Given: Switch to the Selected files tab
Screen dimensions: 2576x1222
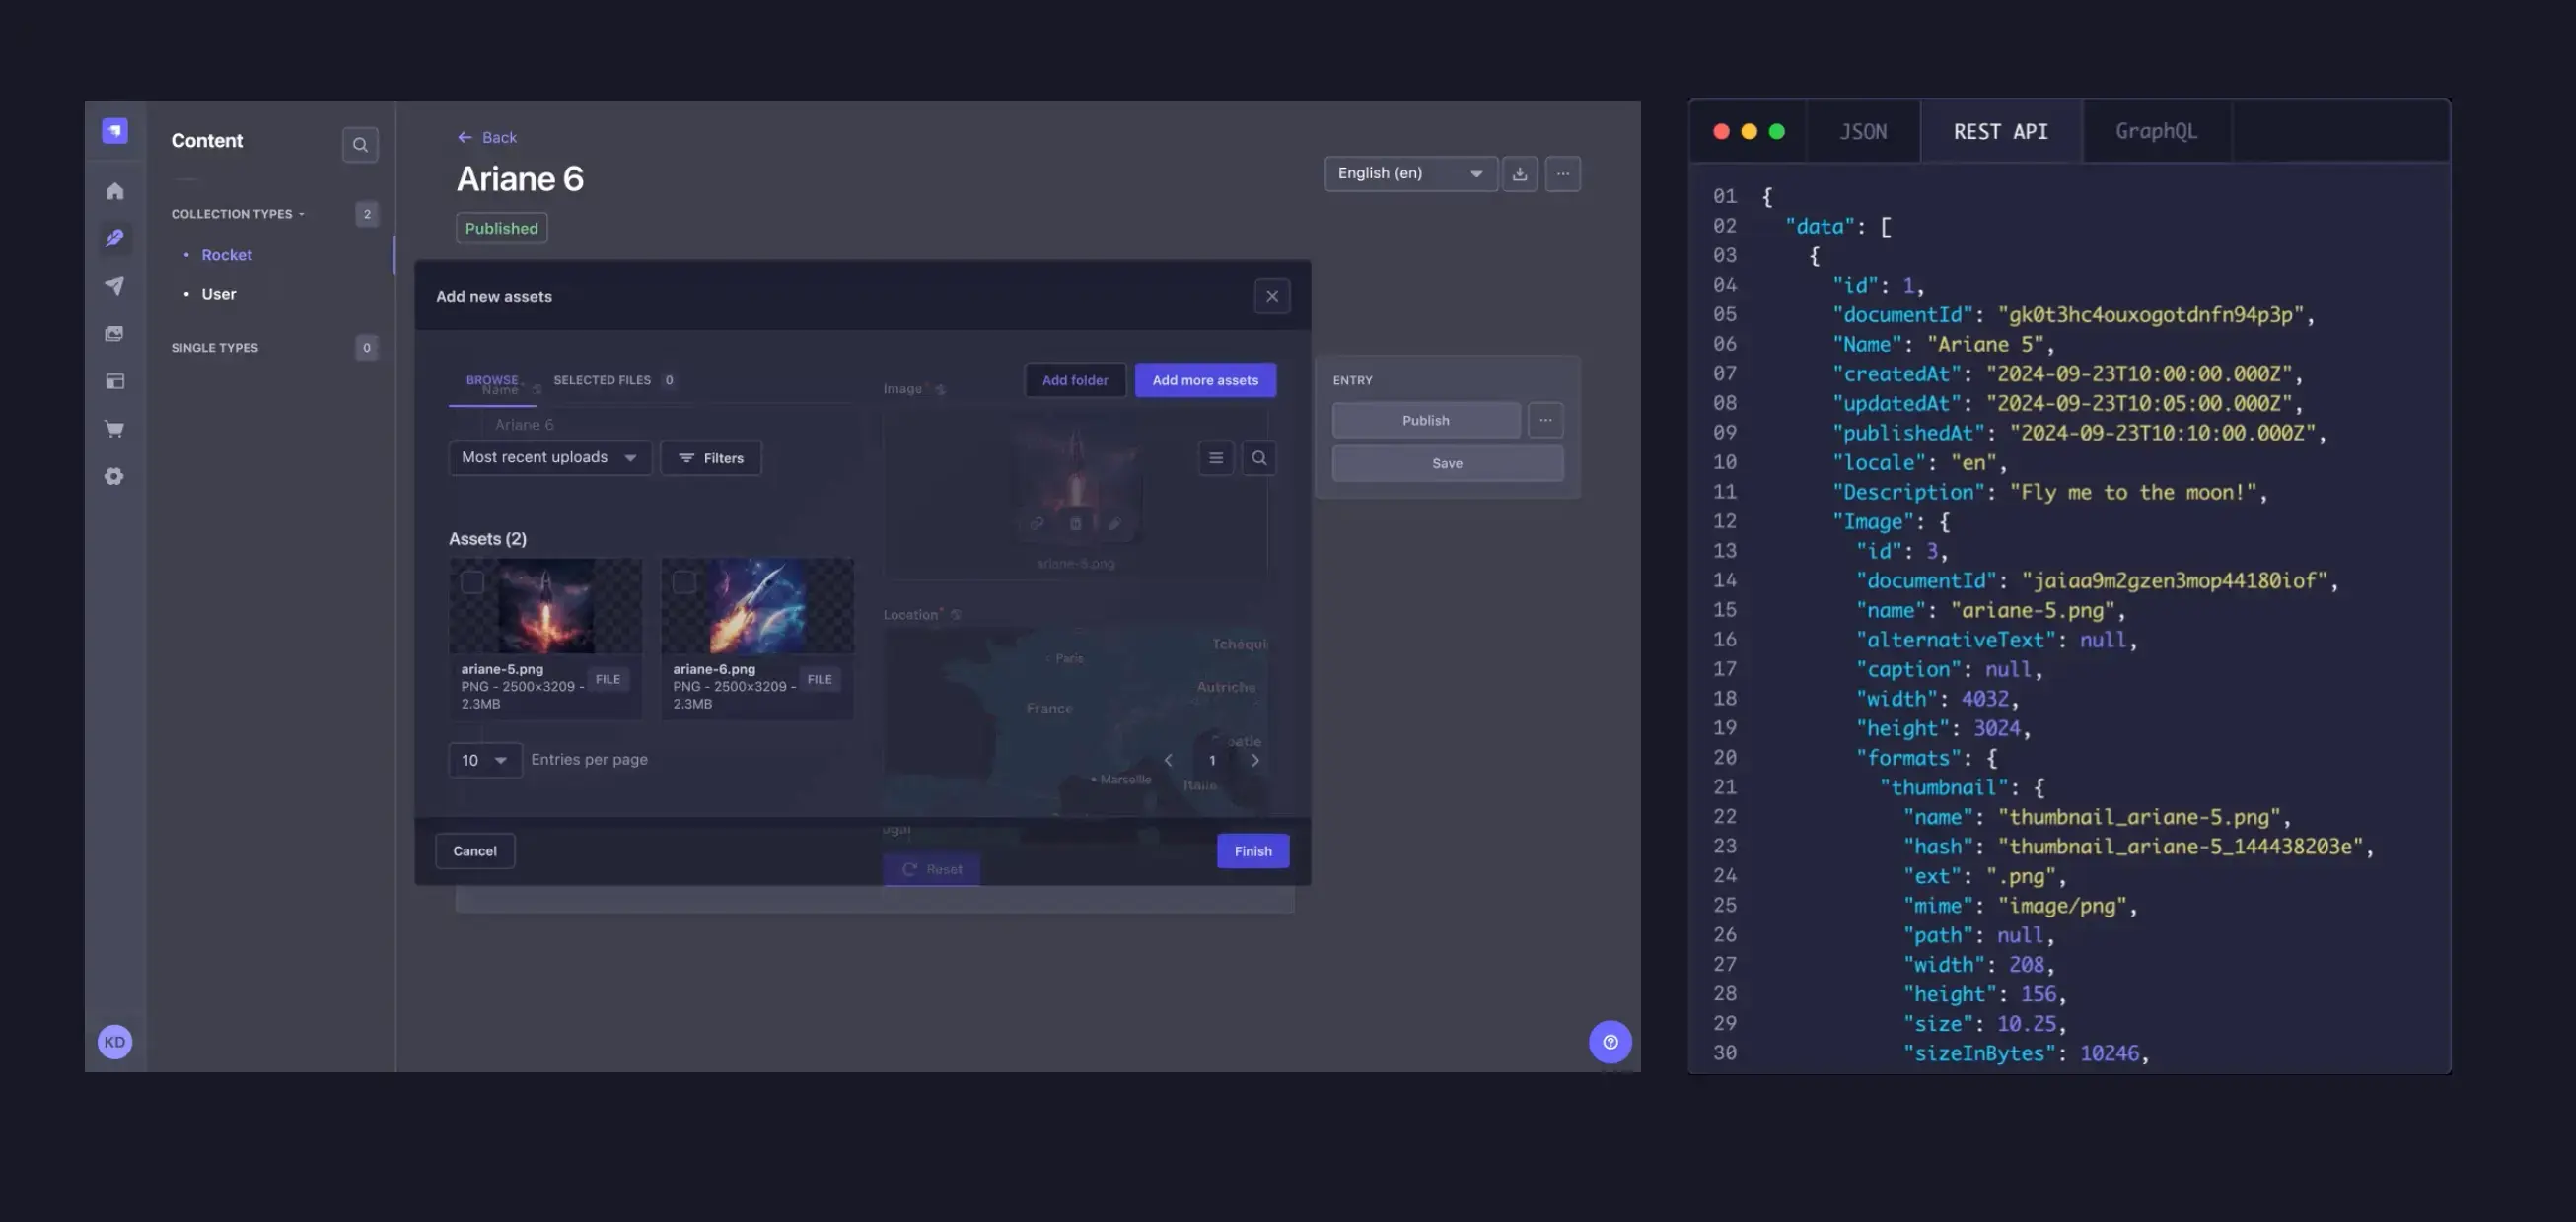Looking at the screenshot, I should tap(613, 380).
